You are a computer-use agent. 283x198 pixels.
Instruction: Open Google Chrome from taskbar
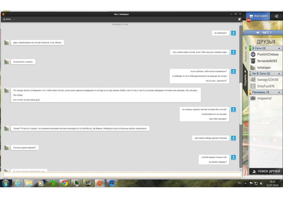pyautogui.click(x=65, y=183)
